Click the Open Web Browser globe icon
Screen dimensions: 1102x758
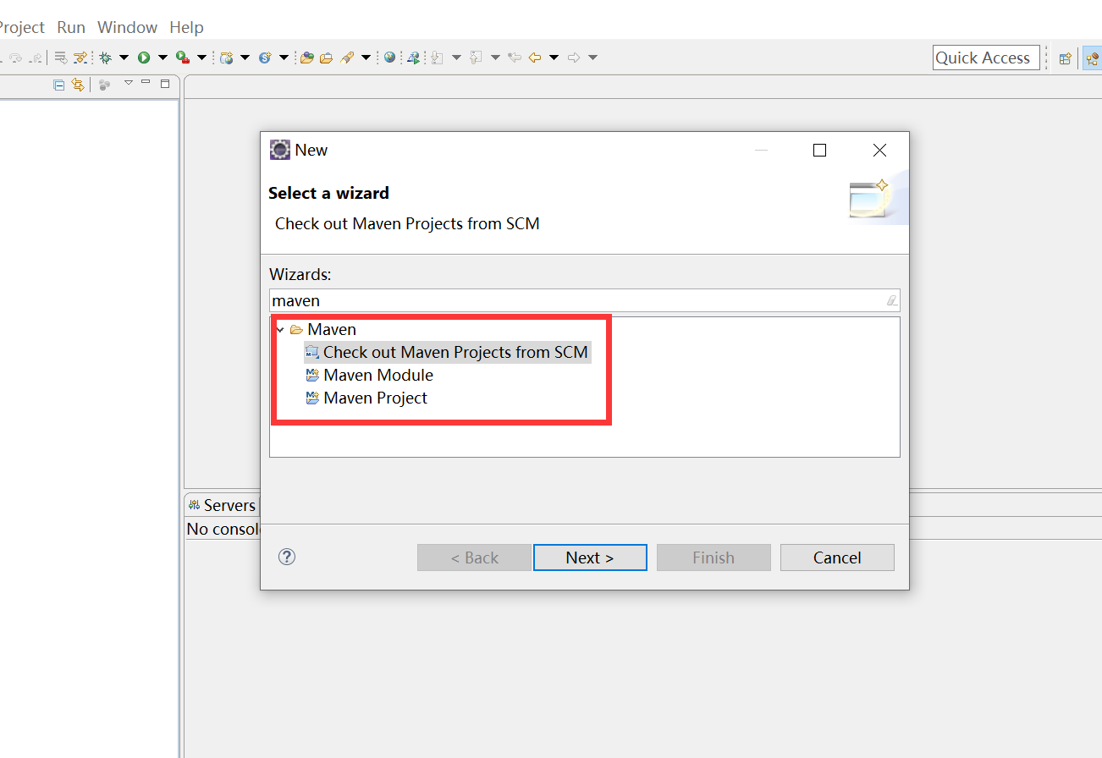point(389,58)
